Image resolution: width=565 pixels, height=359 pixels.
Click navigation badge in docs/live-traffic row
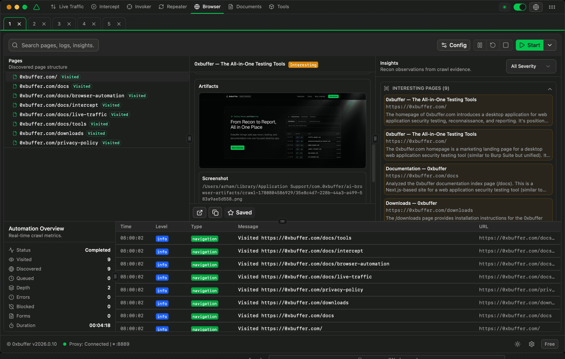(204, 278)
